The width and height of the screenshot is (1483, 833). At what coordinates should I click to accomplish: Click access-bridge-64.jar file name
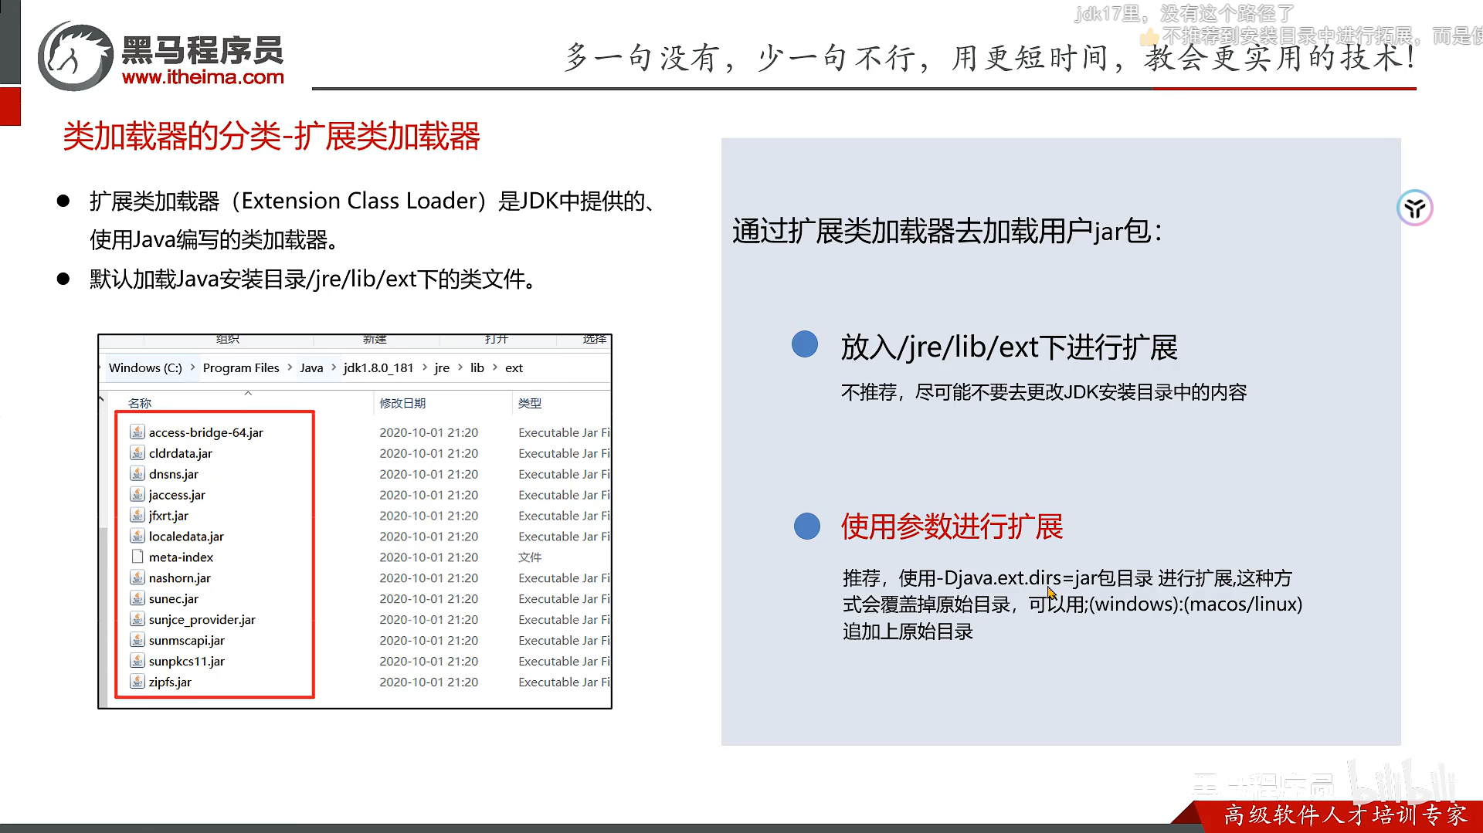(205, 432)
